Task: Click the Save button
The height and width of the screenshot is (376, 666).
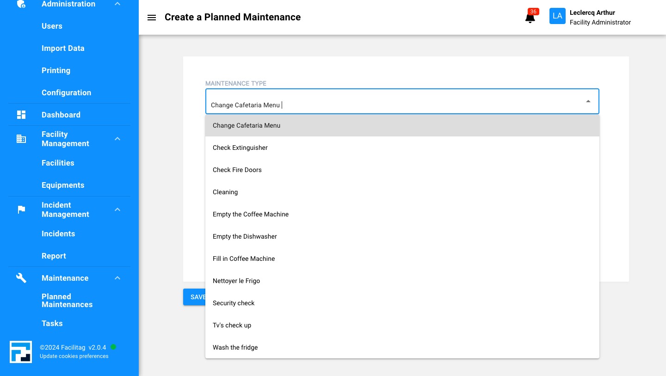Action: [x=195, y=297]
